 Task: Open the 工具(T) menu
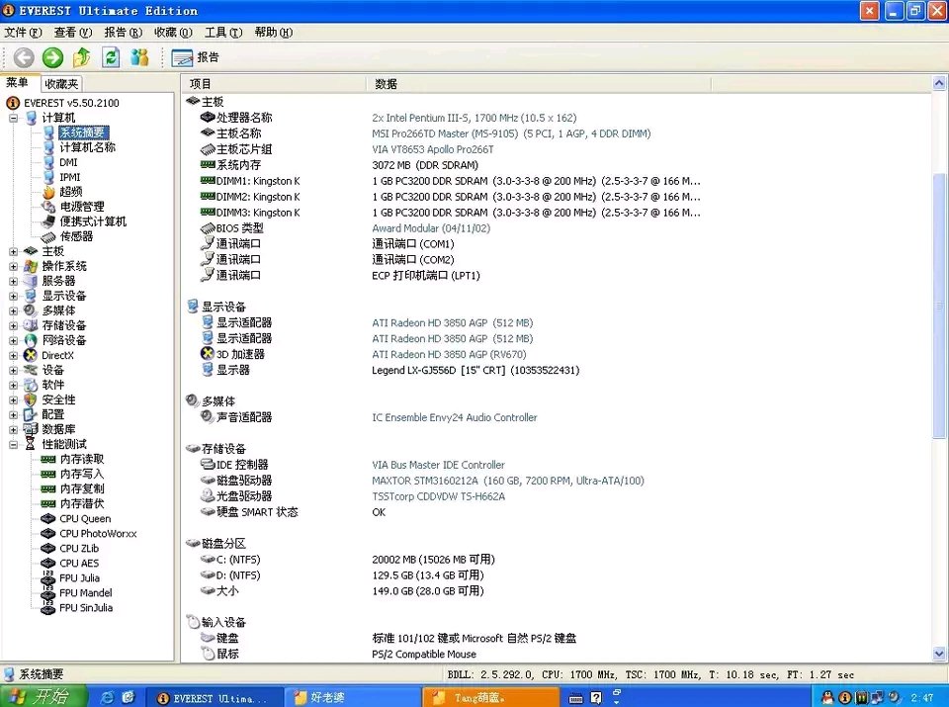click(223, 32)
